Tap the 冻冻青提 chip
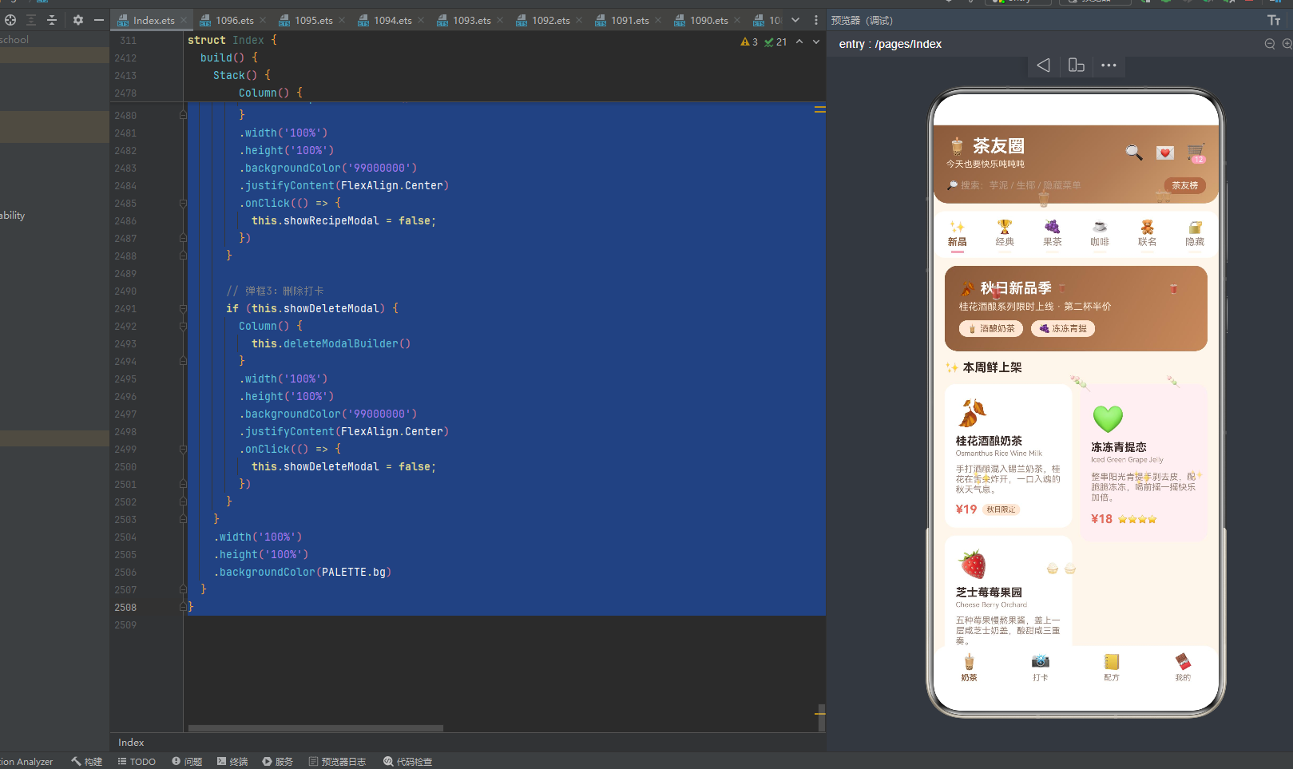 pyautogui.click(x=1063, y=328)
